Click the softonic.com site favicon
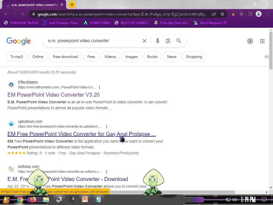The height and width of the screenshot is (205, 273). (11, 169)
